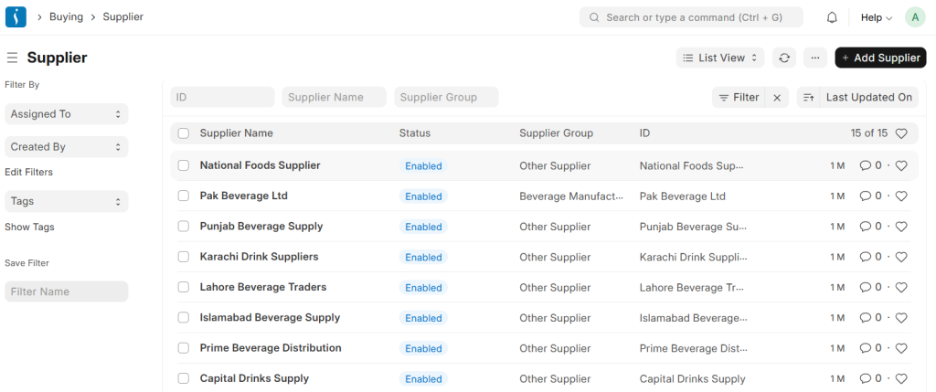
Task: Like Punjab Beverage Supply heart icon
Action: point(901,227)
